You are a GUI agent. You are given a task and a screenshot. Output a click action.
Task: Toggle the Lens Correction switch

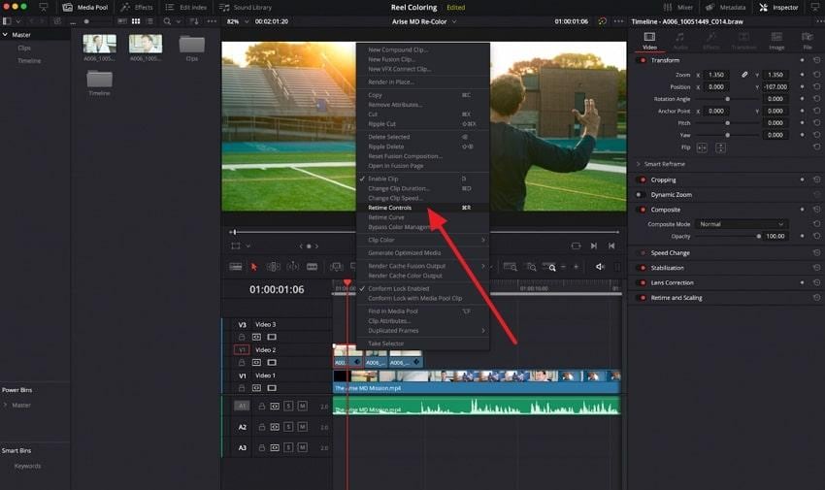[642, 283]
